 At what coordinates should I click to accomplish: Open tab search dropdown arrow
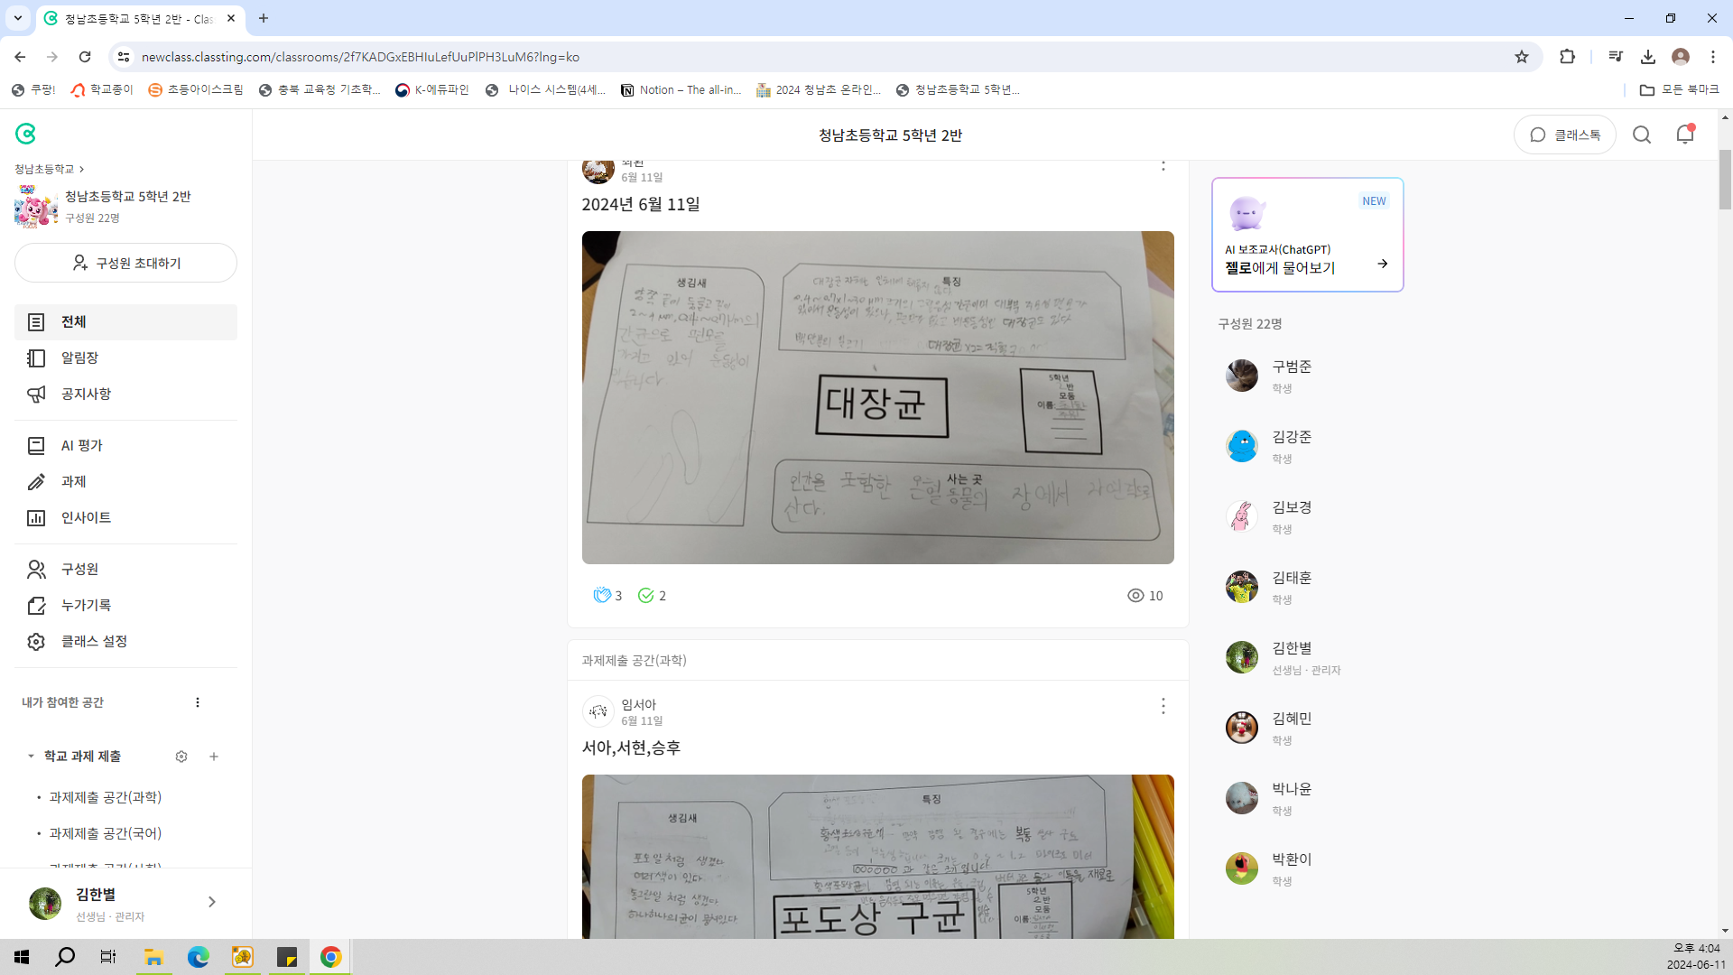(17, 18)
